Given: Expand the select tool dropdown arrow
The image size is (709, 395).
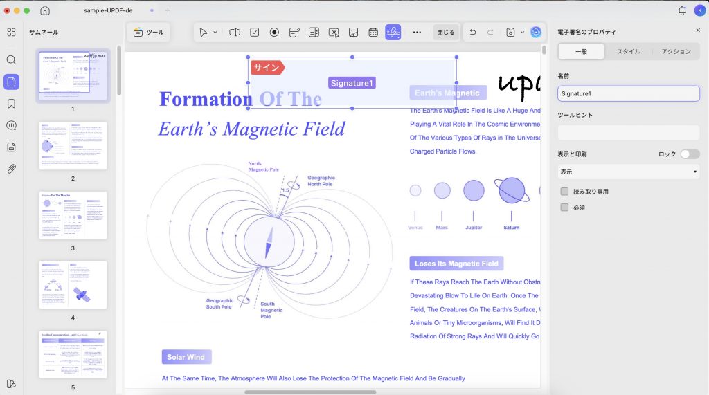Looking at the screenshot, I should click(215, 32).
